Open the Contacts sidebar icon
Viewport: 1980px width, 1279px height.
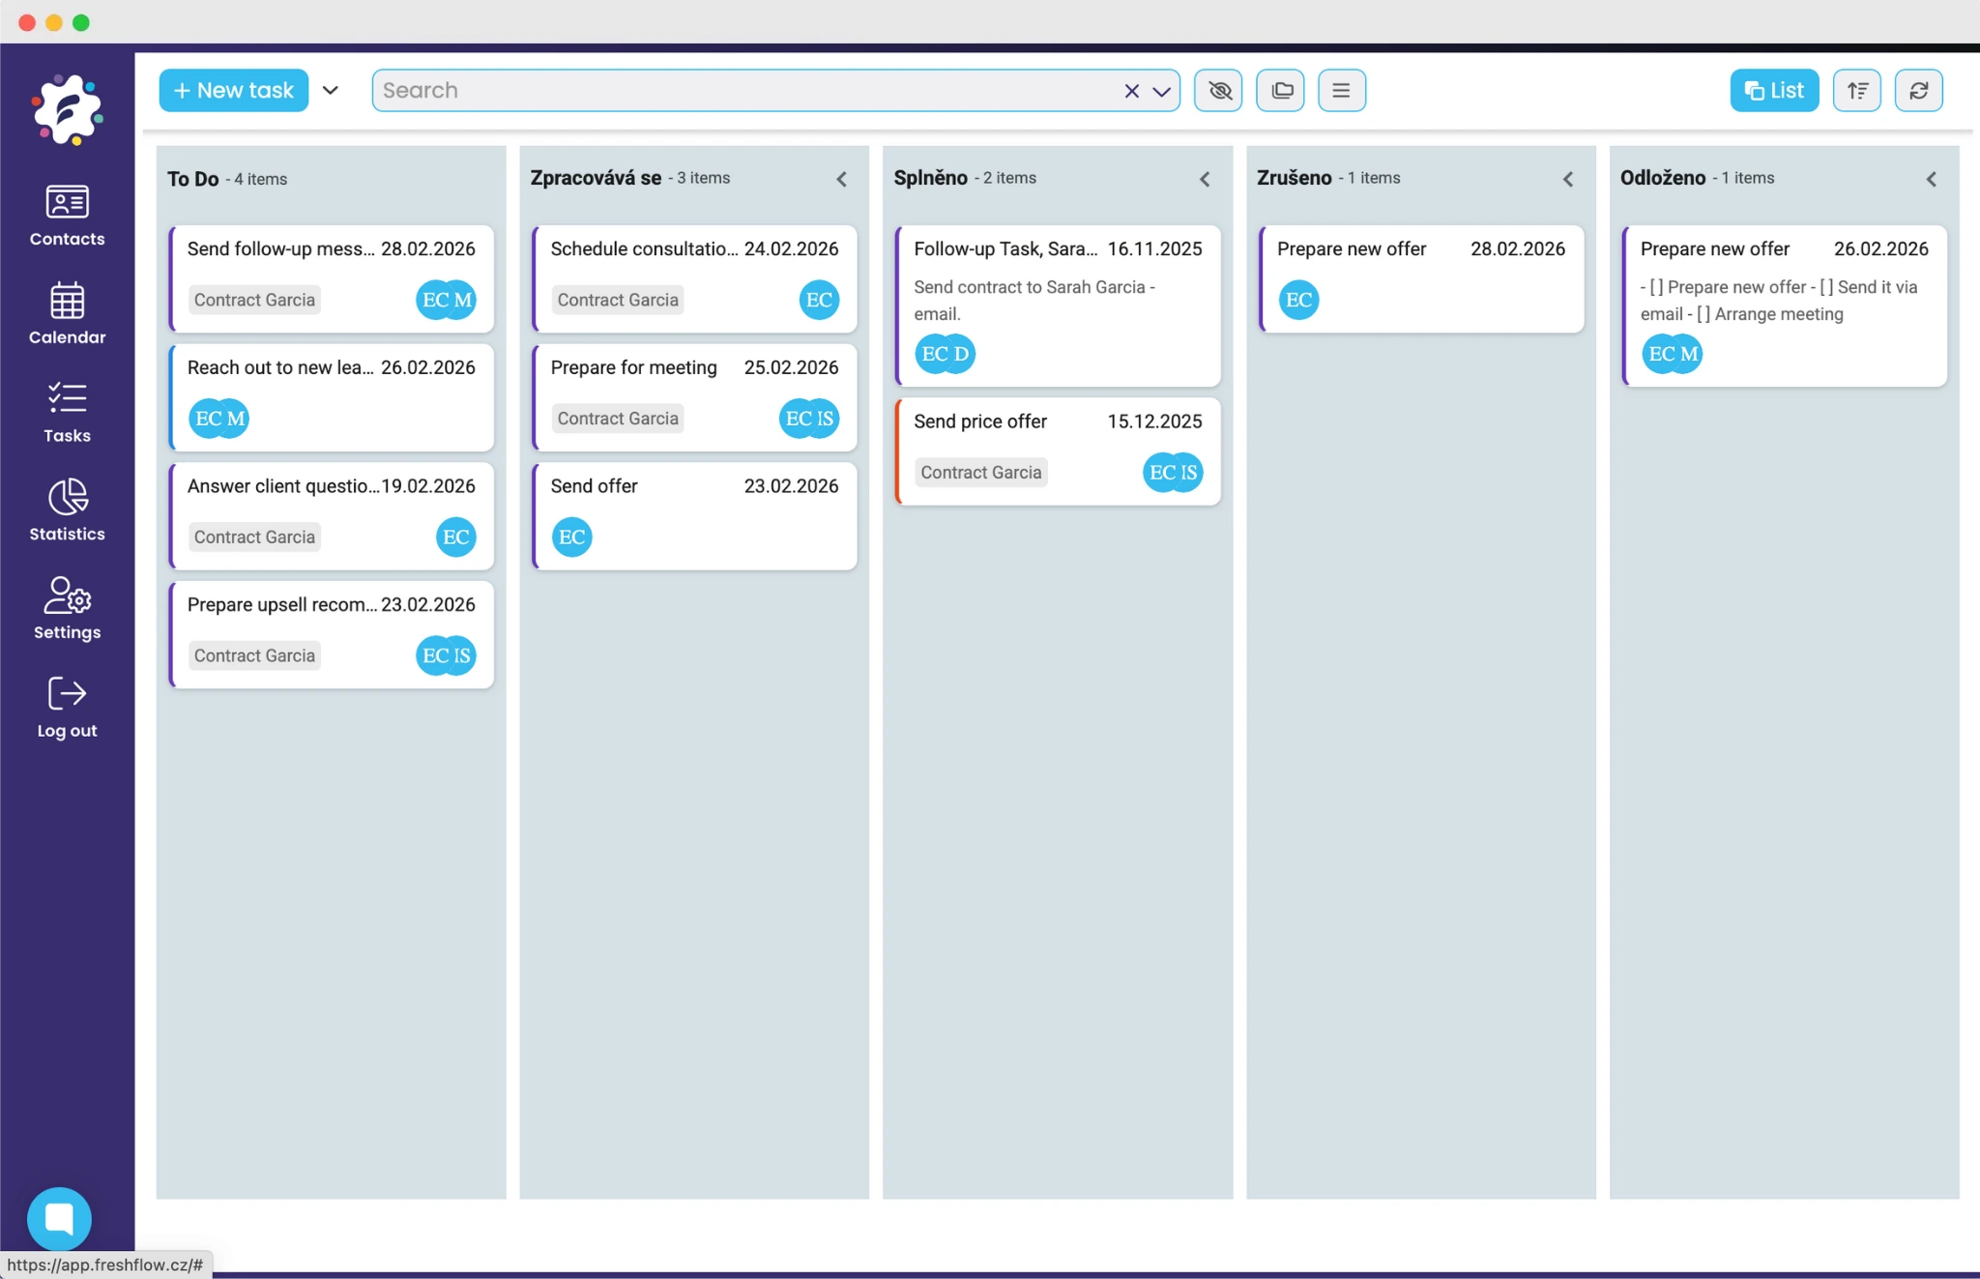pos(67,215)
